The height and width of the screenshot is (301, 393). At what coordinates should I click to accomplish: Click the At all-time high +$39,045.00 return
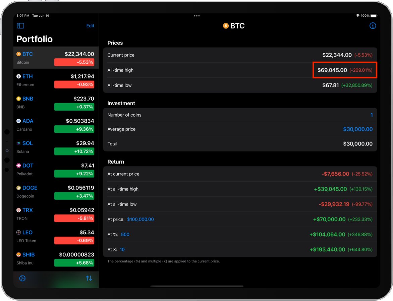[x=330, y=189]
